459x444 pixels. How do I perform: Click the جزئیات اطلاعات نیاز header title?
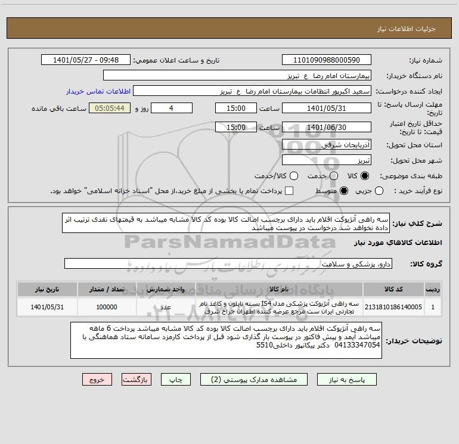click(406, 29)
